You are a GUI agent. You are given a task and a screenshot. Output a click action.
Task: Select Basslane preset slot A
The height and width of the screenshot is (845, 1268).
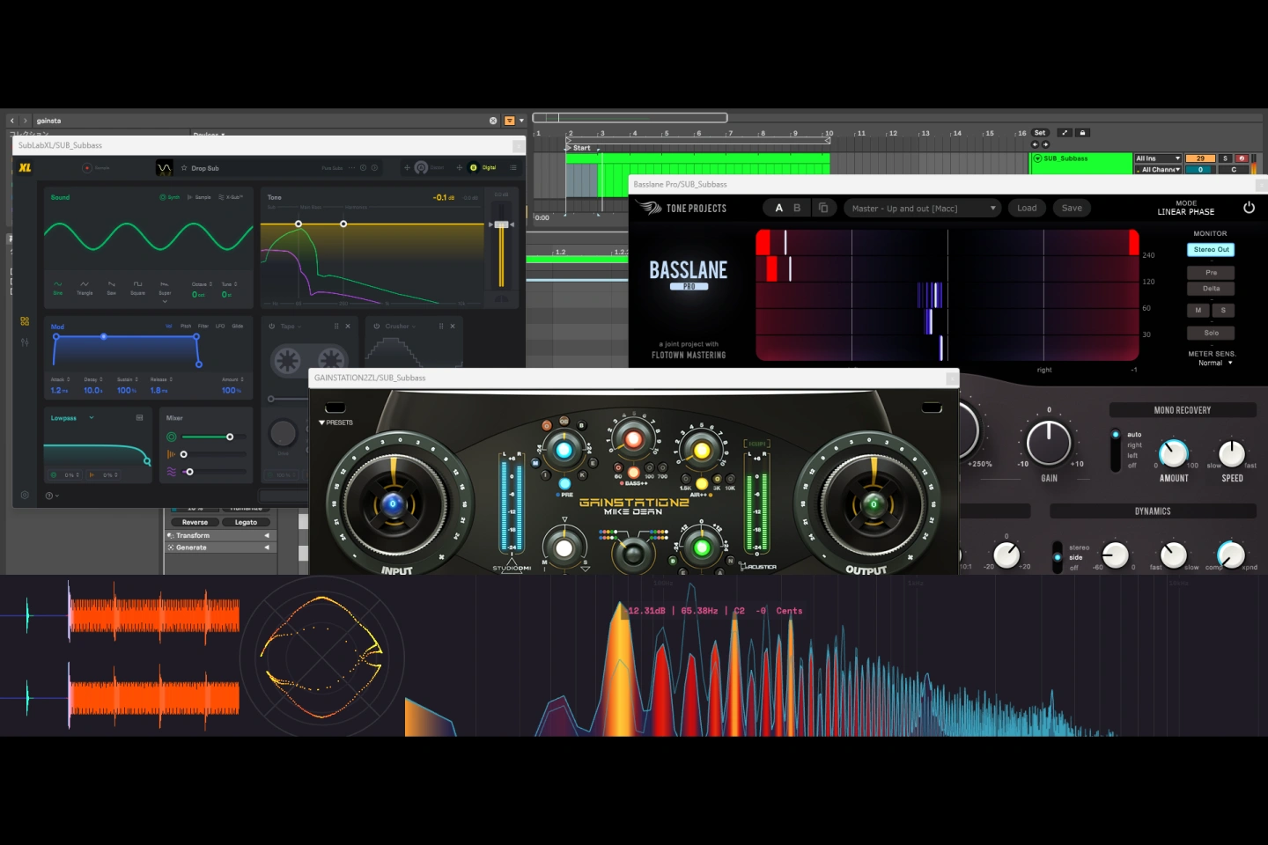(x=778, y=209)
